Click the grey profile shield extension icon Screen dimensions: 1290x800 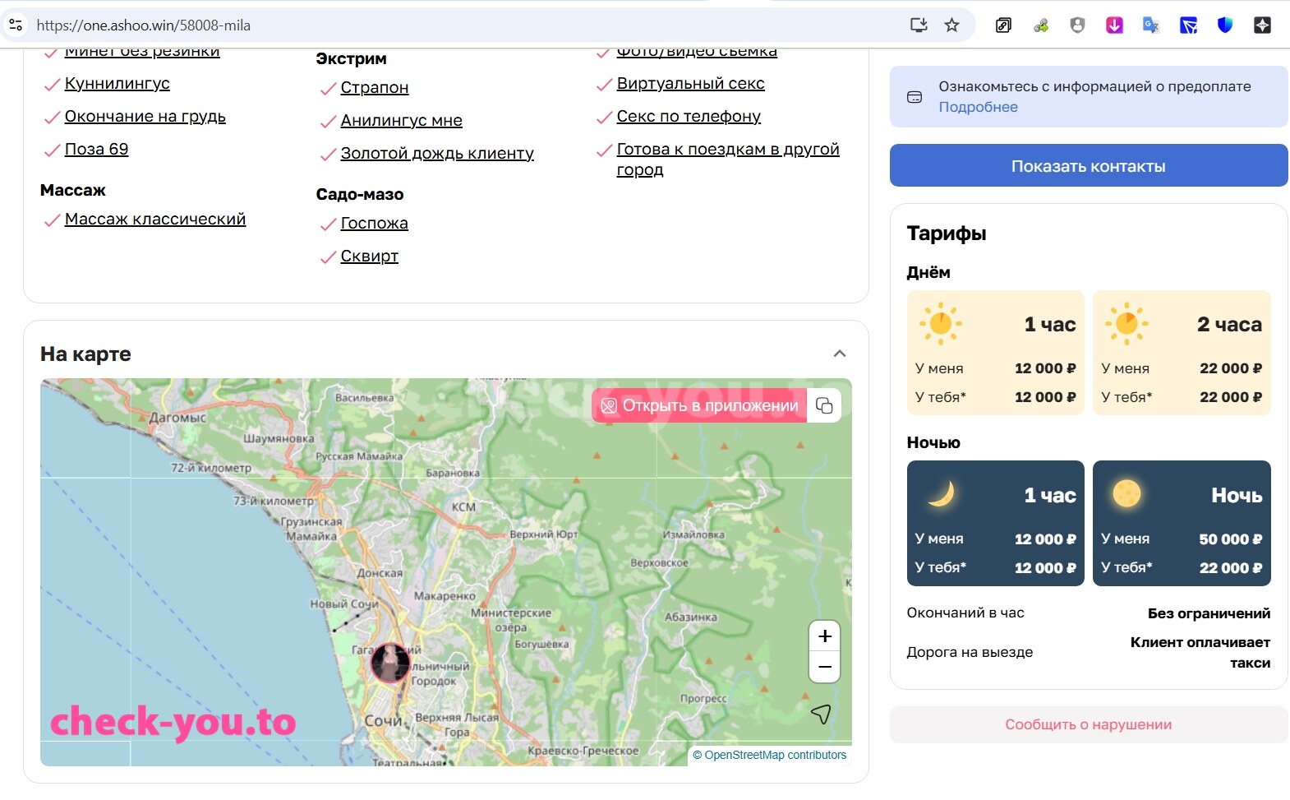pos(1077,25)
